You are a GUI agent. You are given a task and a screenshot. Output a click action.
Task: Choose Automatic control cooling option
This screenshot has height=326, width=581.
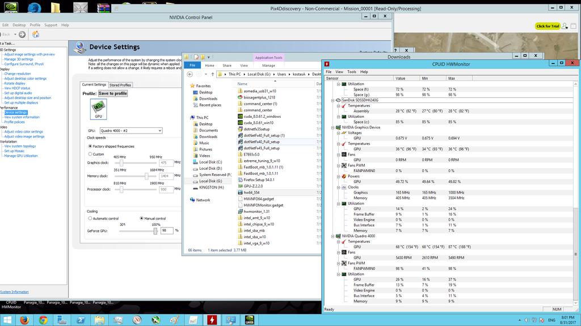pos(90,218)
